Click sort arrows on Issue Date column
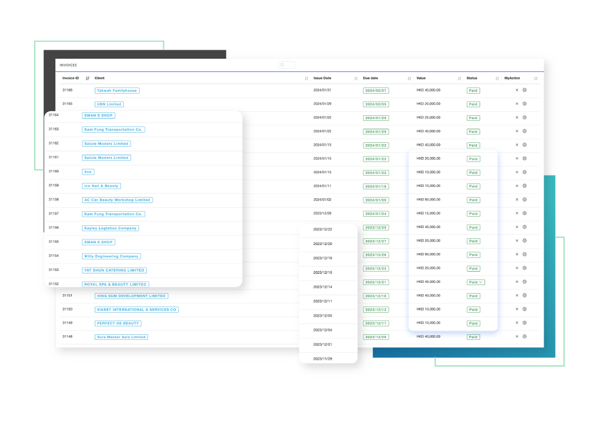Screen dimensions: 599x424 click(x=355, y=78)
